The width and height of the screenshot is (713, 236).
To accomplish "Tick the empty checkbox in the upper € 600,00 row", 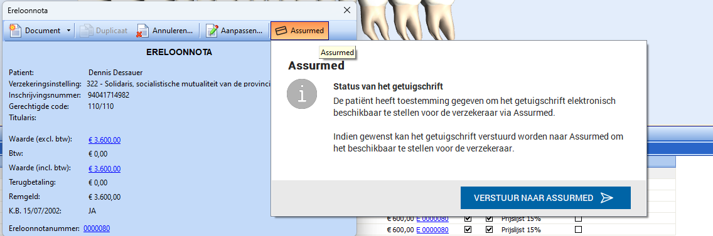I will click(x=579, y=218).
